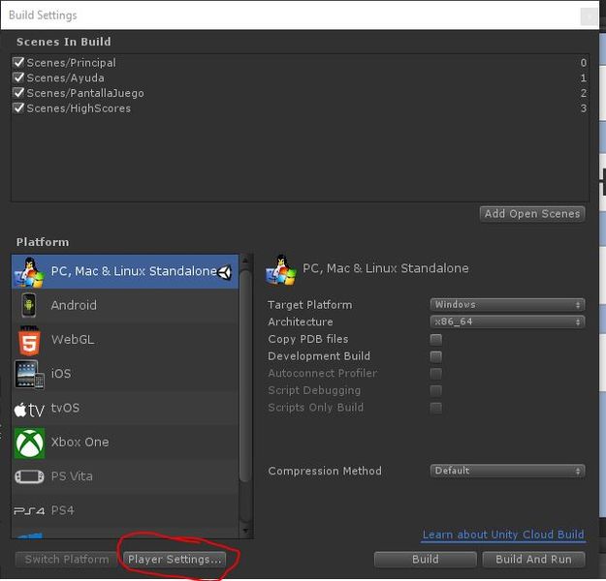This screenshot has height=581, width=606.
Task: Click the PS Vita handheld icon
Action: point(29,476)
